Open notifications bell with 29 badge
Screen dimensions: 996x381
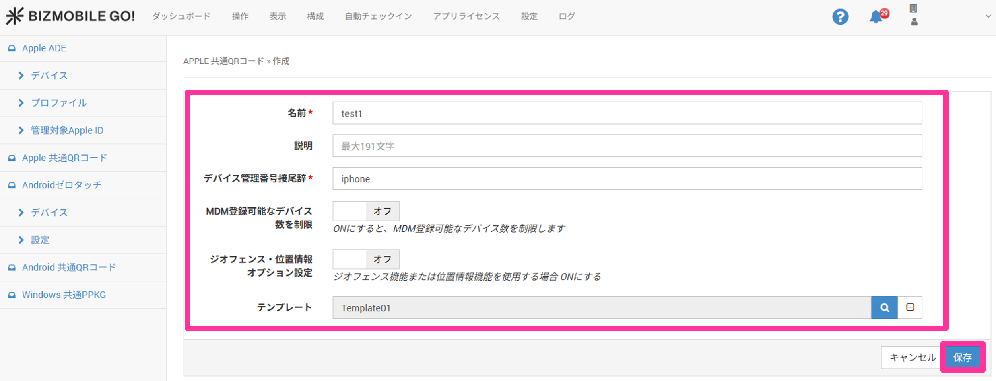click(876, 17)
